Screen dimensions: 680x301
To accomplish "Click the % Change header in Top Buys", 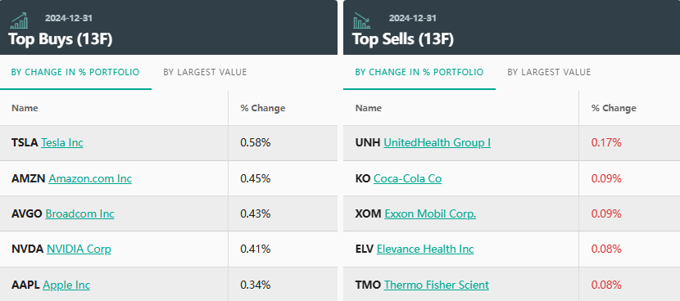I will 263,108.
